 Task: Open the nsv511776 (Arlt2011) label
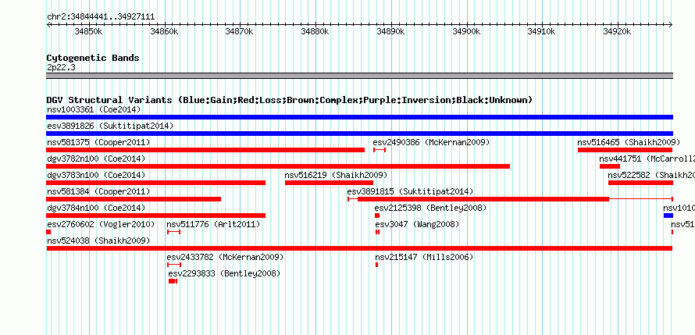(x=213, y=225)
